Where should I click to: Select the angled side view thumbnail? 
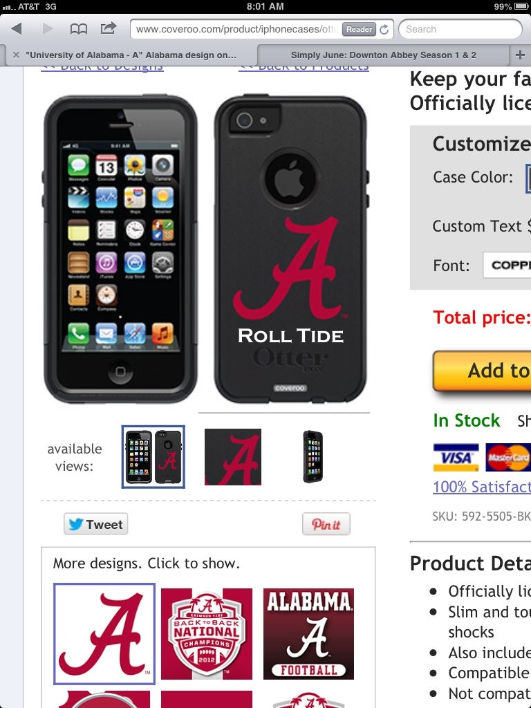tap(313, 456)
